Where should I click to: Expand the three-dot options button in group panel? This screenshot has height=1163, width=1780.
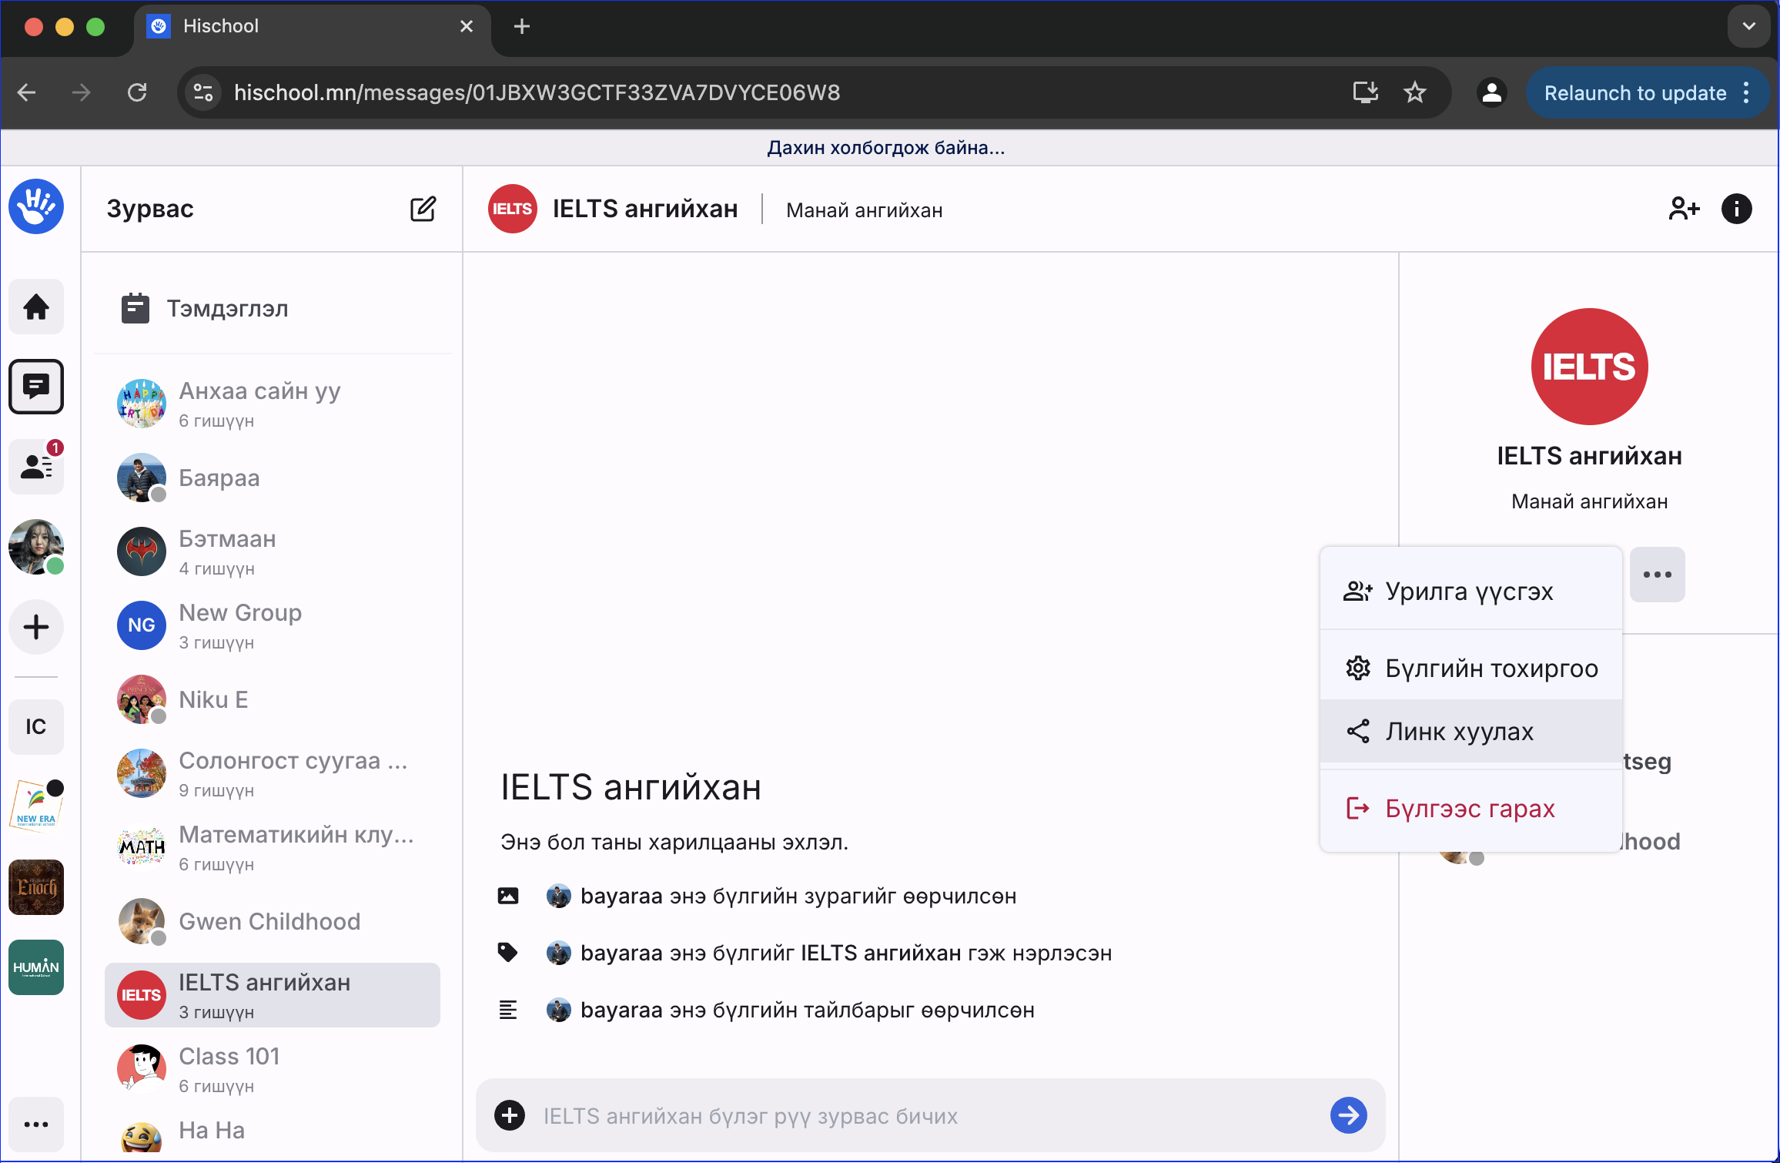coord(1657,575)
